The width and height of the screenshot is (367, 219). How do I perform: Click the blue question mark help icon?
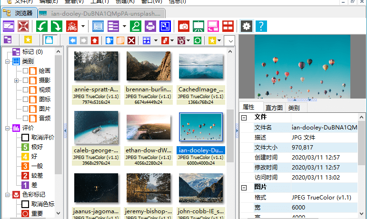click(x=261, y=26)
